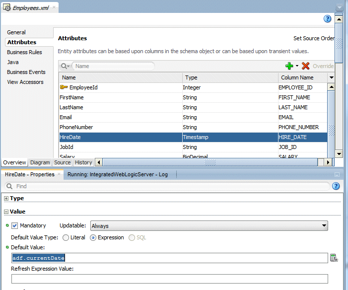
Task: Select the SQL default value type
Action: pos(132,237)
